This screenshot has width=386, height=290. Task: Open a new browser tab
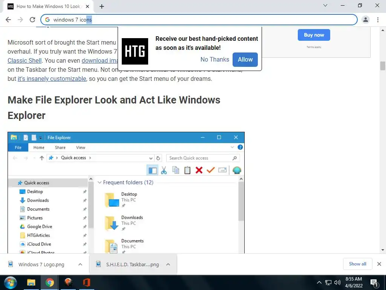(102, 6)
